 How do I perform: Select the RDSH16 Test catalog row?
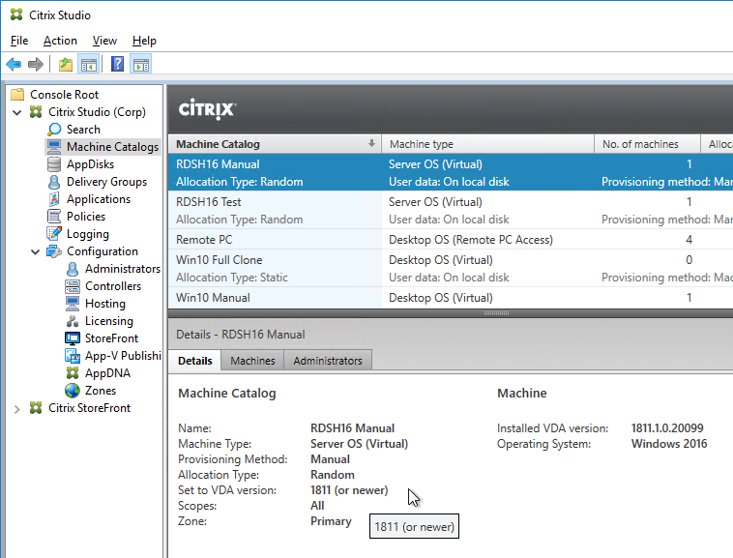point(451,210)
